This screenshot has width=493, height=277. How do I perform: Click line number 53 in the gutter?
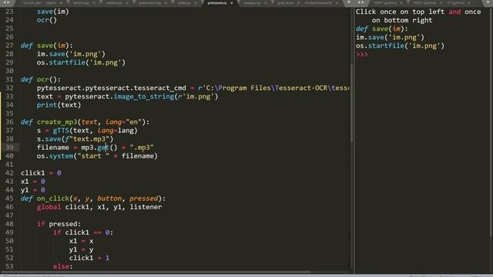pyautogui.click(x=10, y=266)
